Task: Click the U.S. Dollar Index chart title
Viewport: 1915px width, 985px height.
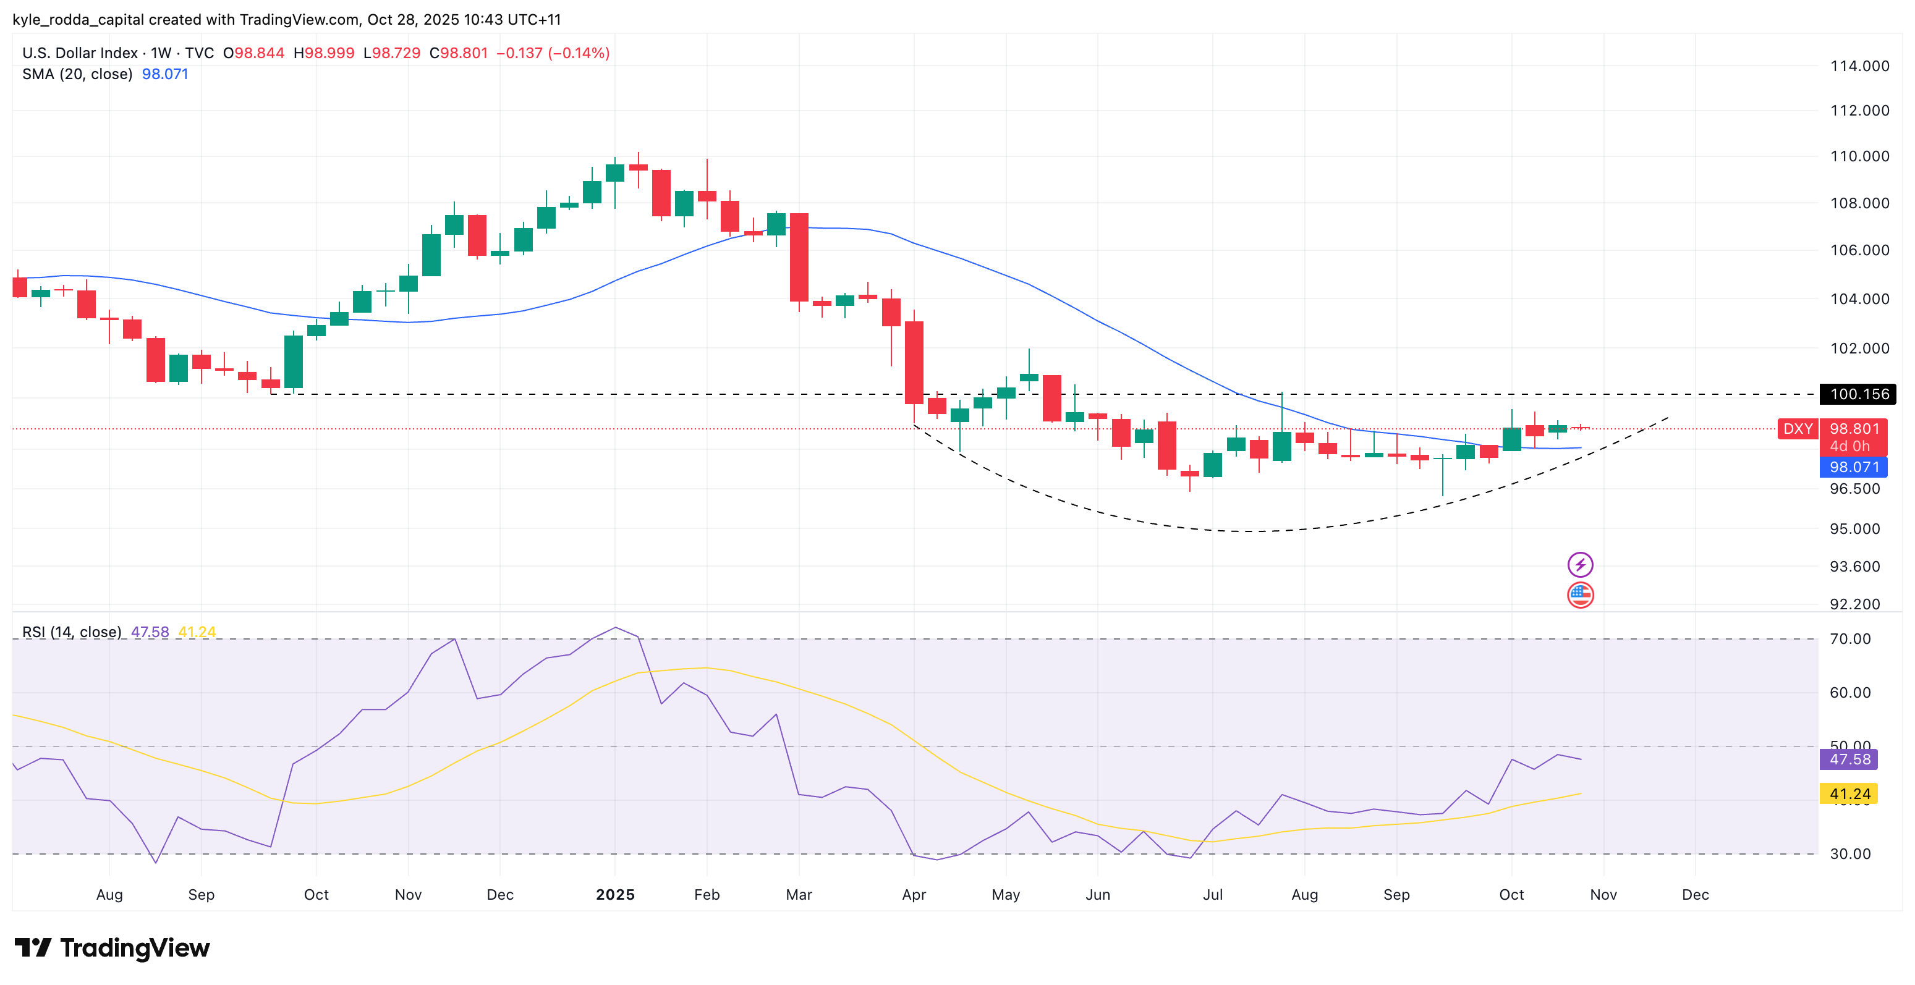Action: point(80,53)
